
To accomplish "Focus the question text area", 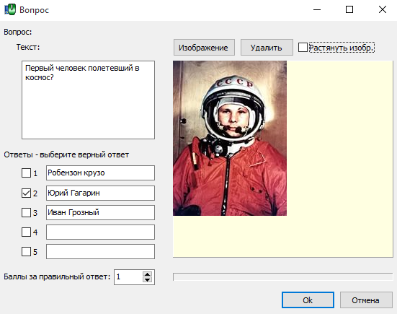I will point(88,100).
